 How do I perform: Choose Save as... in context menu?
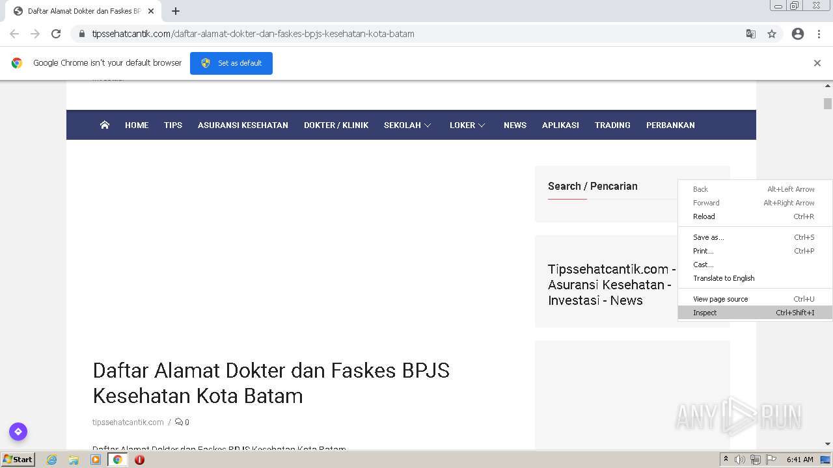(x=755, y=237)
